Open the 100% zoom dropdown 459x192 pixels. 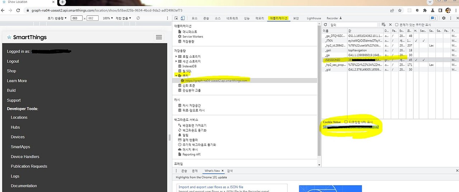coord(108,18)
